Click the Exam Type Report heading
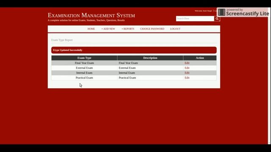Viewport: 271px width, 152px height. pos(62,40)
